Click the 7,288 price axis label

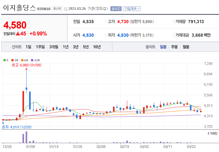coord(208,64)
